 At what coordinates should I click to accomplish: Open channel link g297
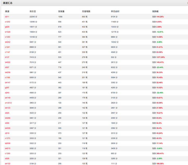7,88
